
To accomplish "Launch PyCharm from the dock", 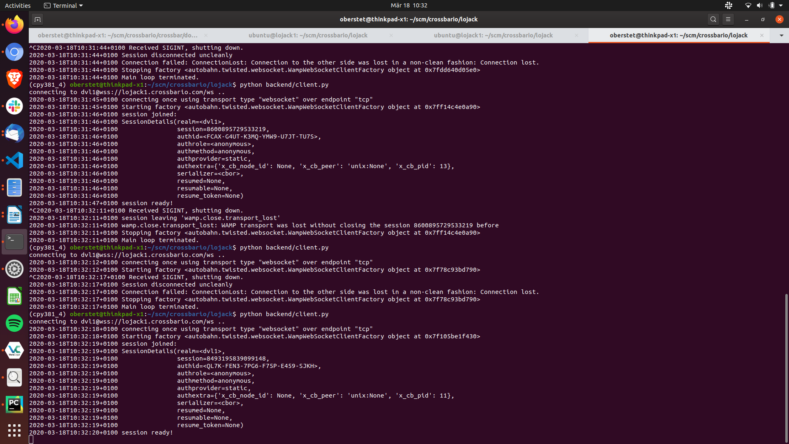I will click(x=14, y=405).
